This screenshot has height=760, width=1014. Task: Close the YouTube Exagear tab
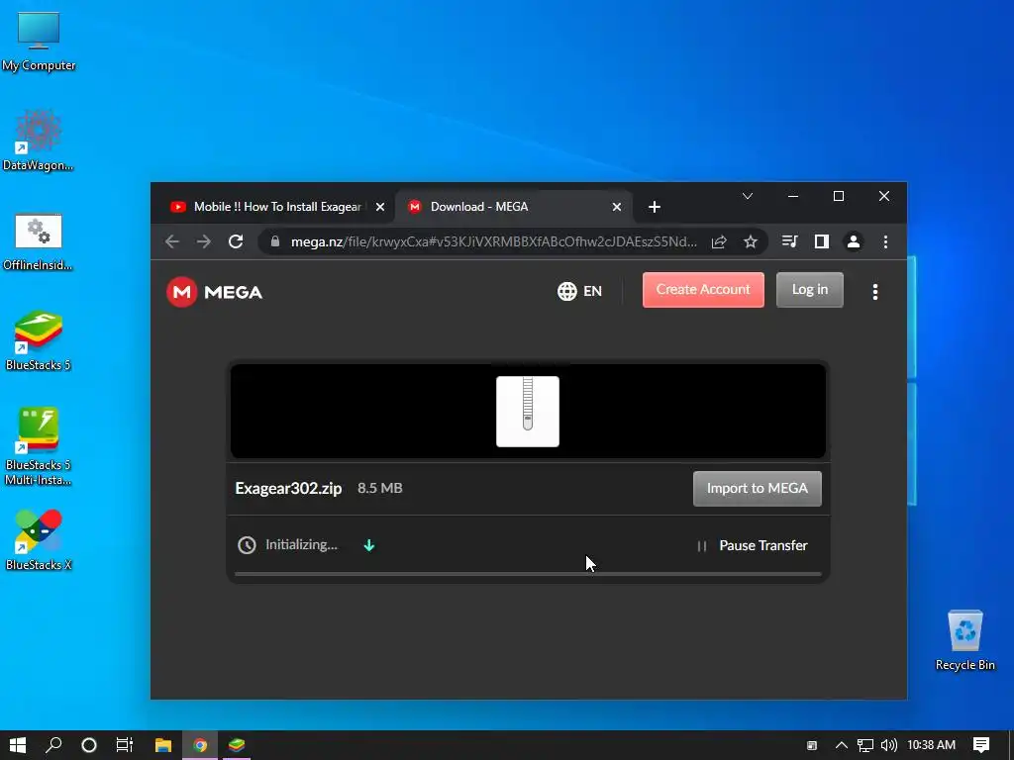380,207
